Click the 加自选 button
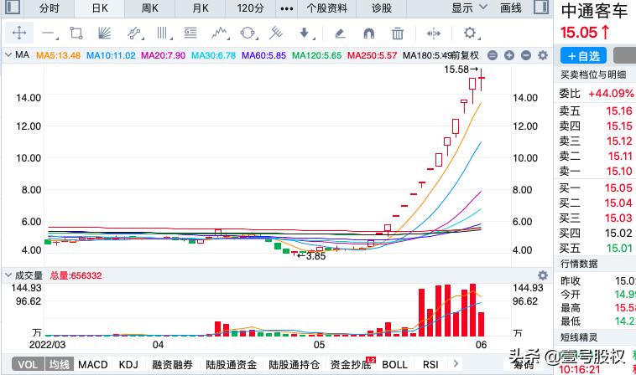Image resolution: width=636 pixels, height=375 pixels. (583, 56)
